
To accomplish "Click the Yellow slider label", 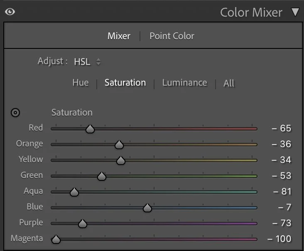I will pos(31,160).
